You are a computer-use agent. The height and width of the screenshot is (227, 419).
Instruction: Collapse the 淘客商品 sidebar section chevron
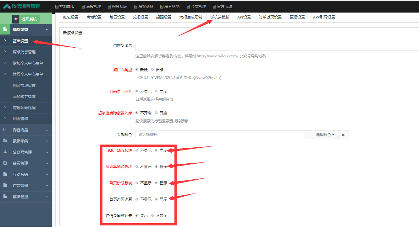[x=47, y=130]
